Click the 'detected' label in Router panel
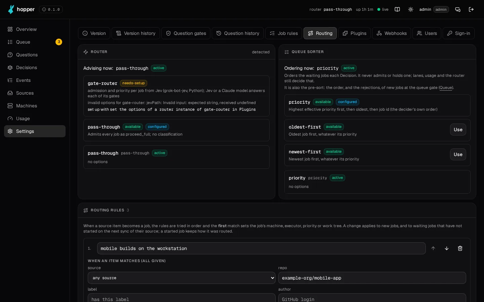This screenshot has width=484, height=302. [x=261, y=52]
